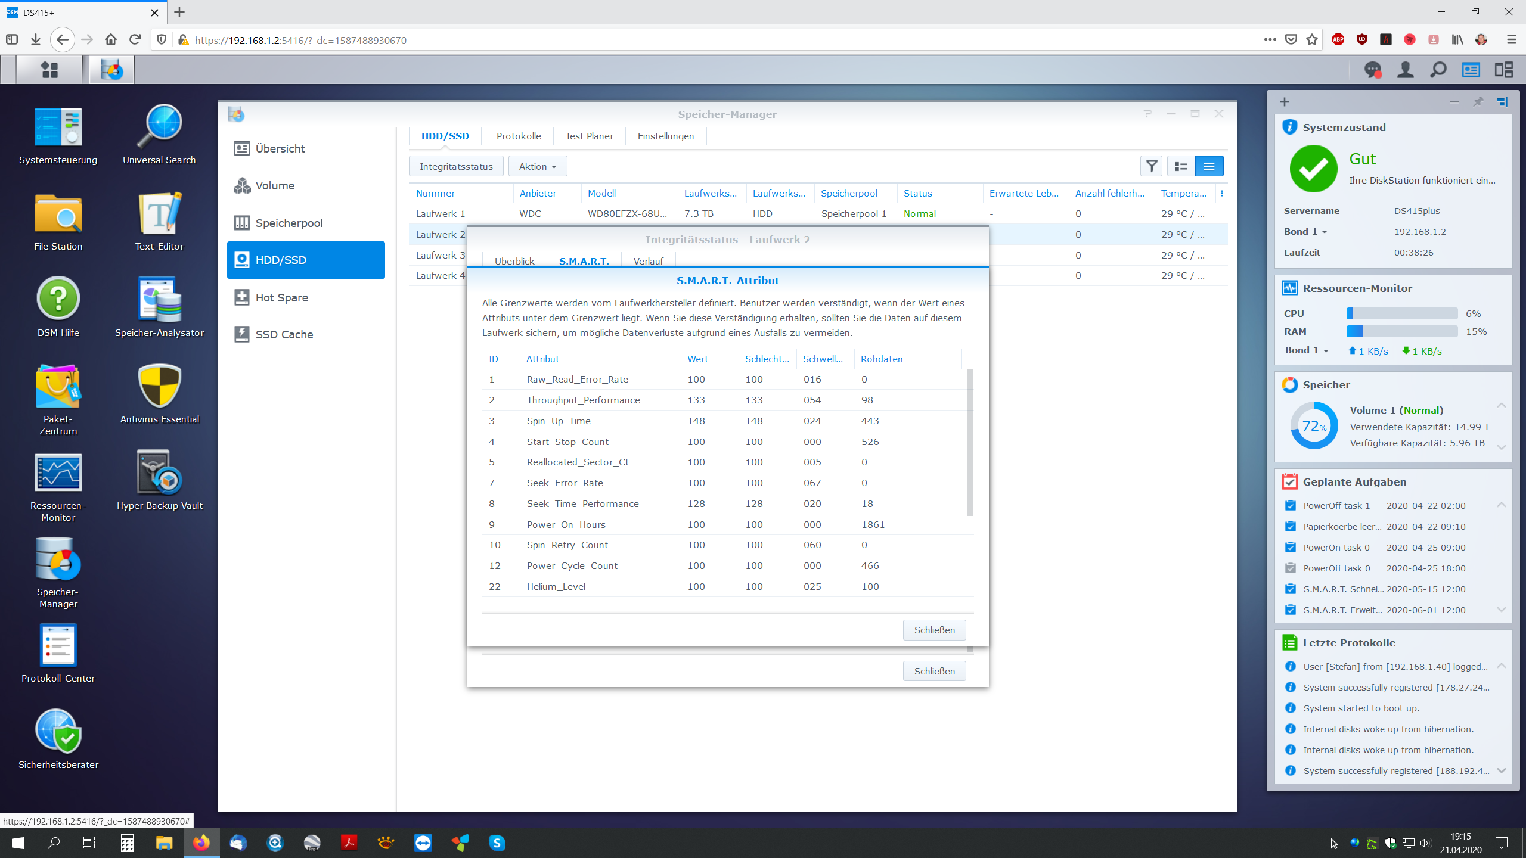This screenshot has height=858, width=1526.
Task: Toggle the PowerOn task 0 checkbox
Action: [1291, 548]
